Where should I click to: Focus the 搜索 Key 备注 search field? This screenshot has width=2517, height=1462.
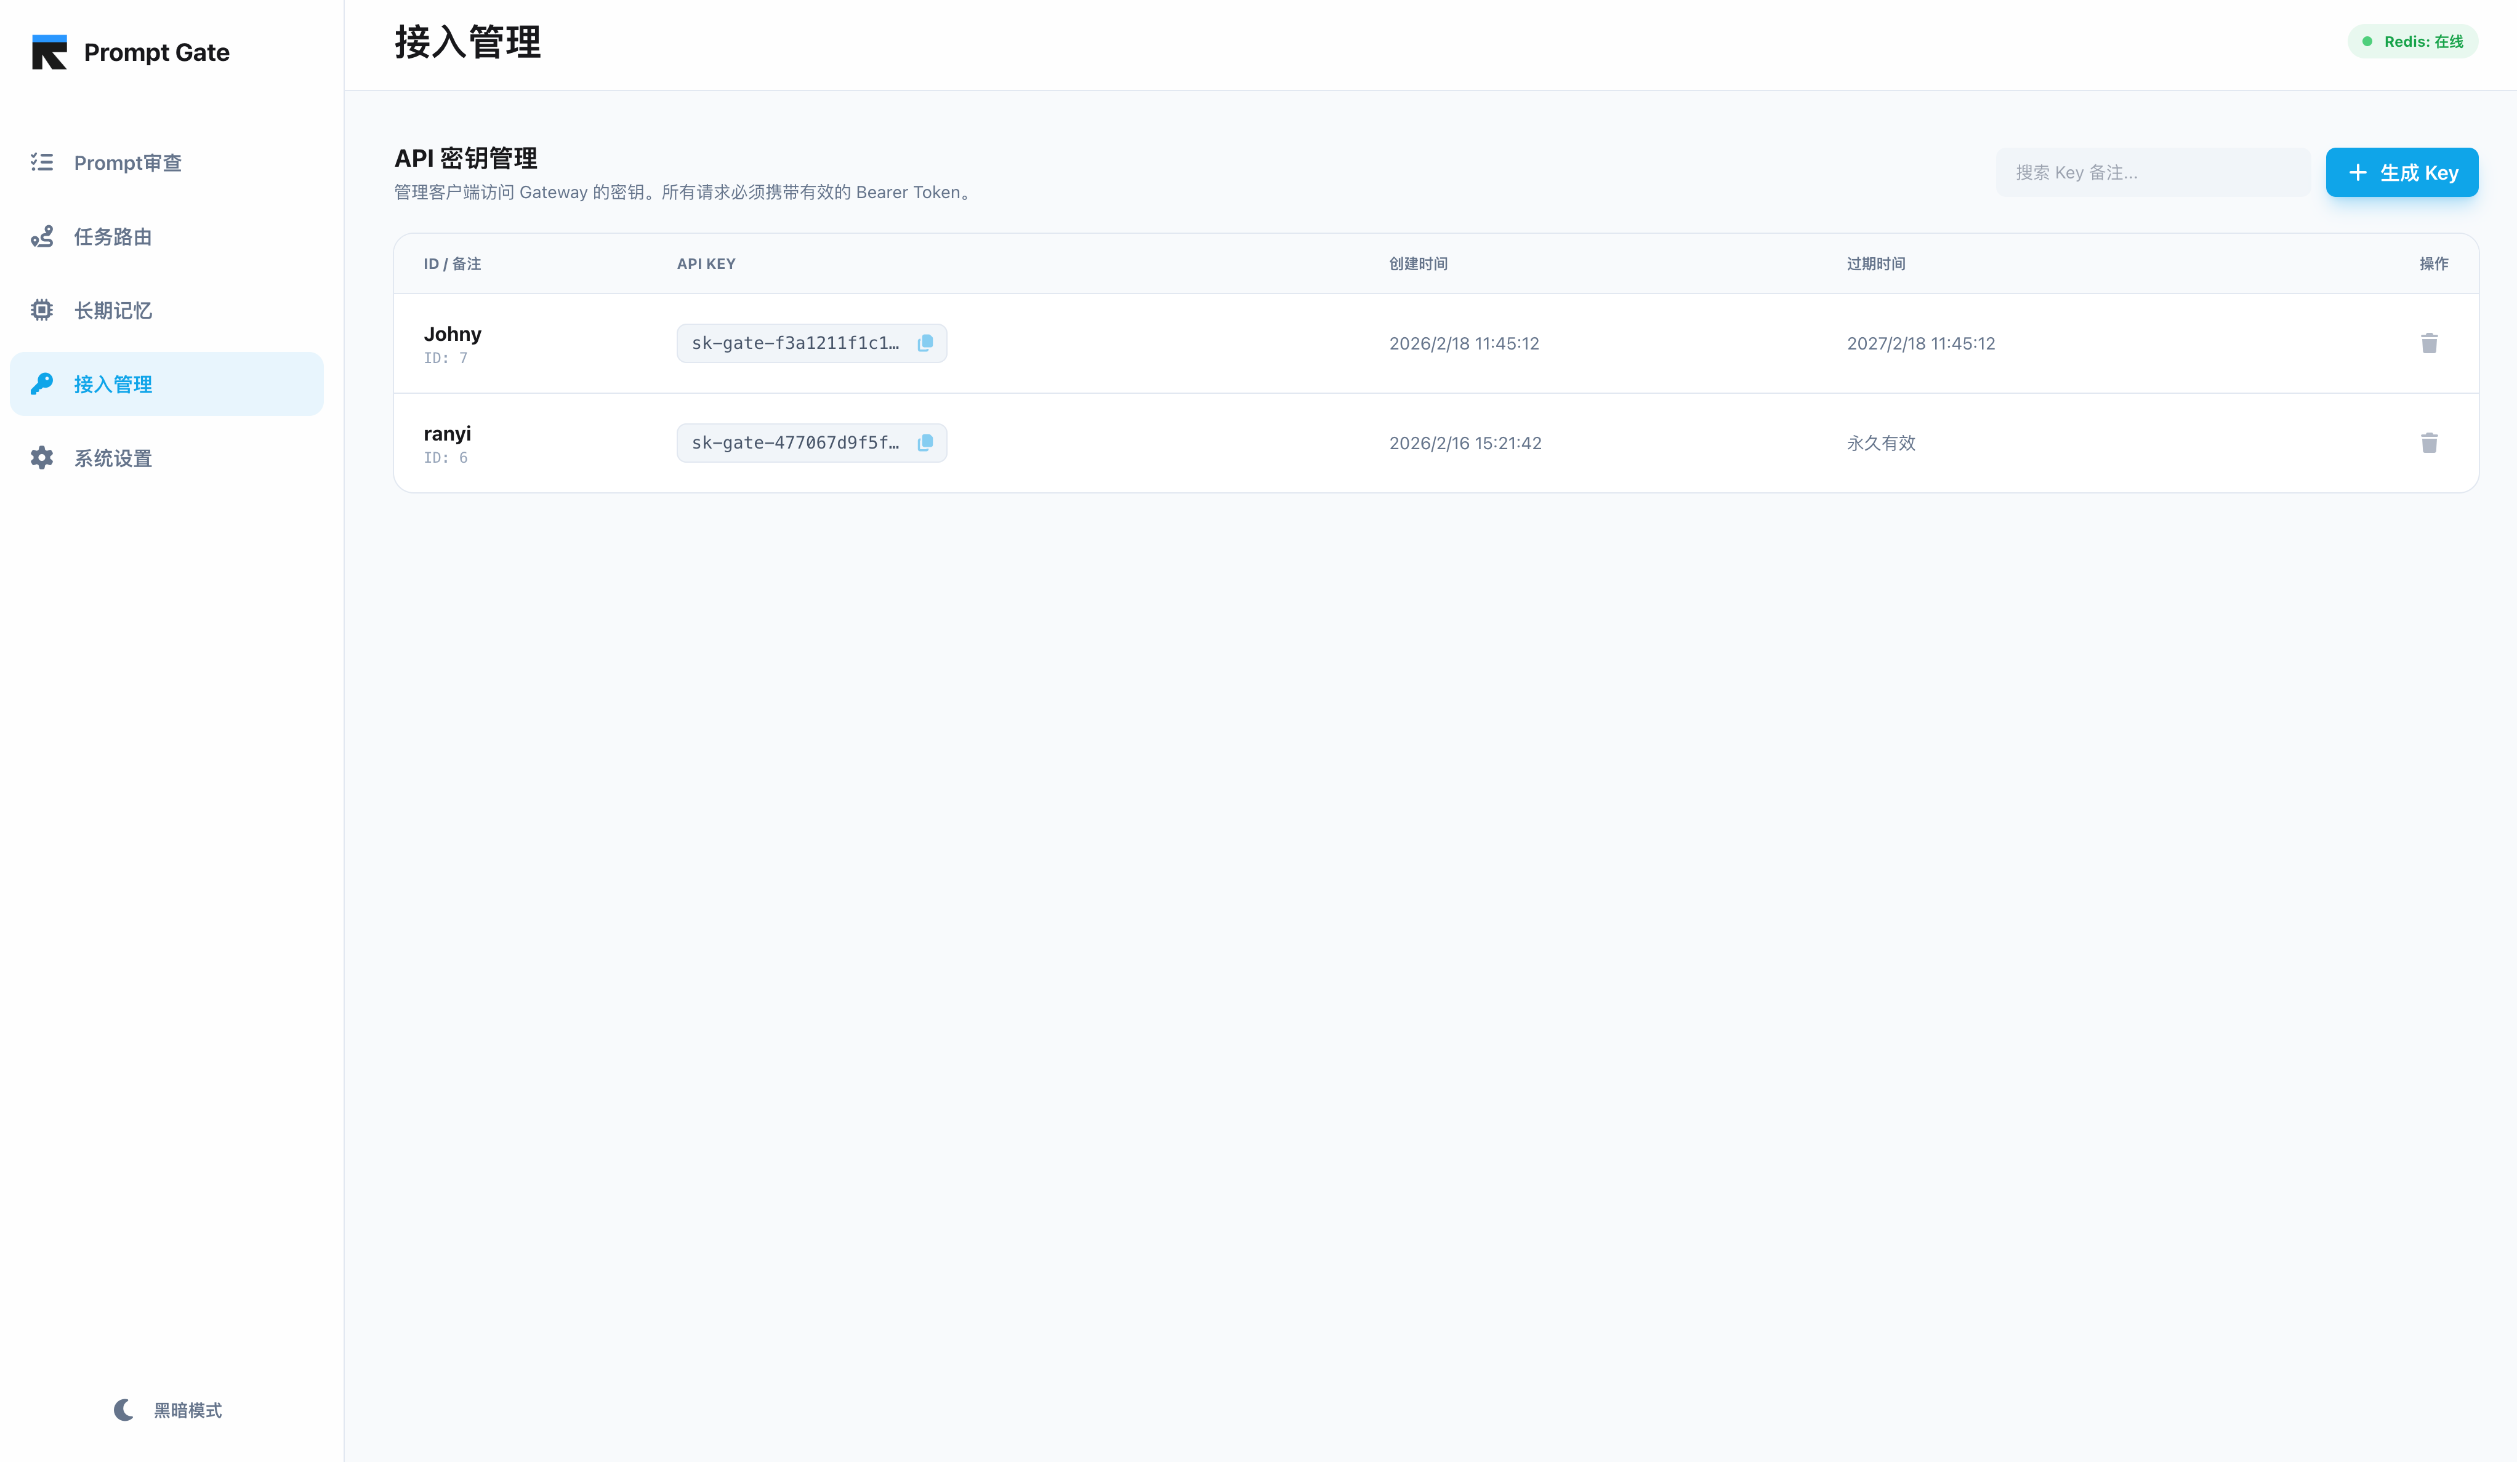pos(2153,173)
